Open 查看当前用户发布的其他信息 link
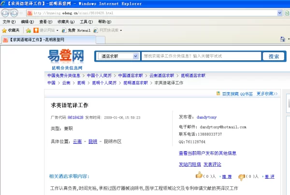Image resolution: width=290 pixels, height=195 pixels. (x=207, y=153)
